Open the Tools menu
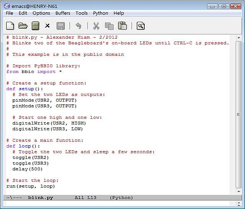245x209 pixels. [82, 13]
